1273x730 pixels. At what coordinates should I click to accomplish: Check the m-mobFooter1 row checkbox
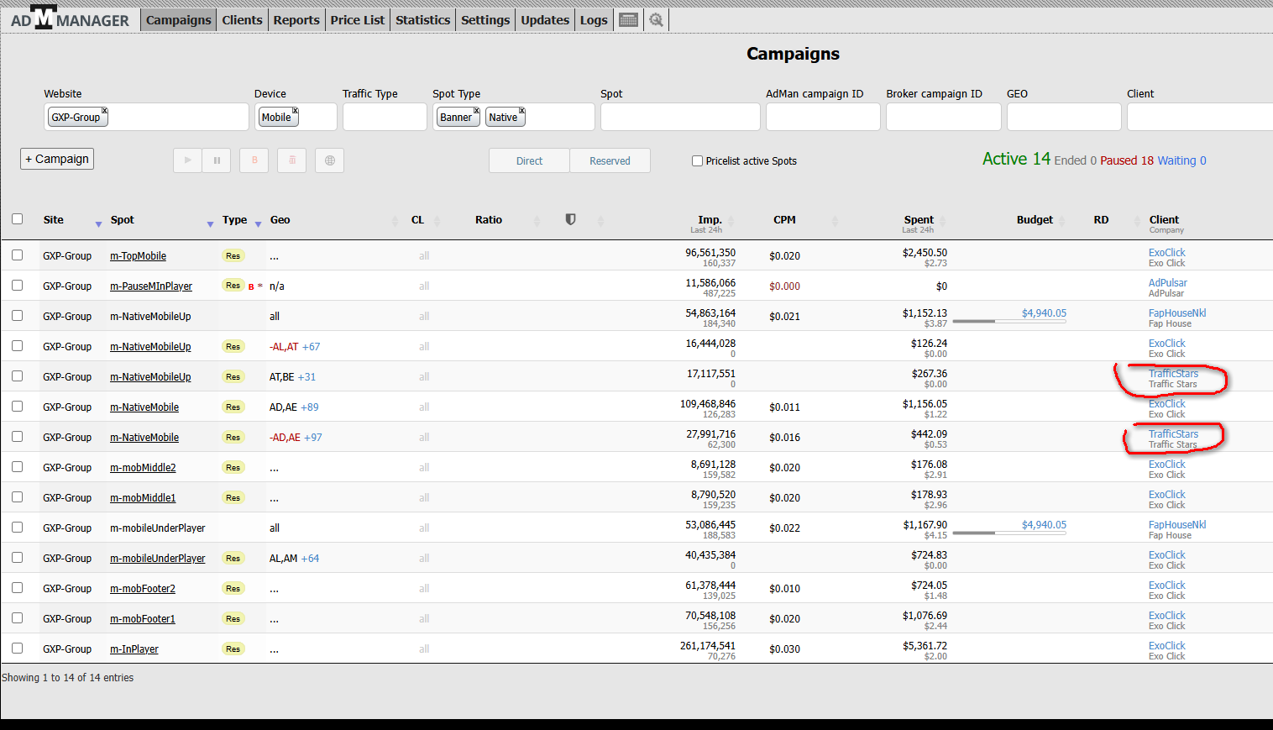pyautogui.click(x=18, y=618)
